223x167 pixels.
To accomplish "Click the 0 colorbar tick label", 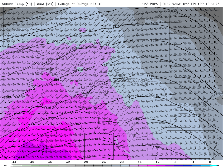I will coord(210,162).
